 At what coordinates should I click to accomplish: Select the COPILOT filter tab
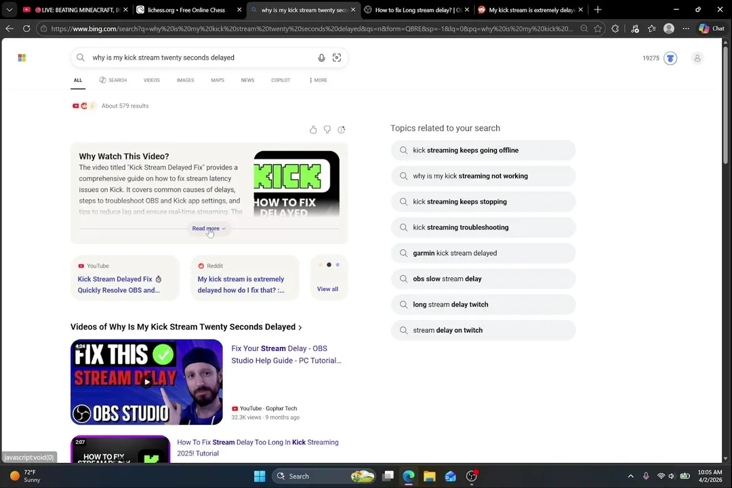pos(281,81)
